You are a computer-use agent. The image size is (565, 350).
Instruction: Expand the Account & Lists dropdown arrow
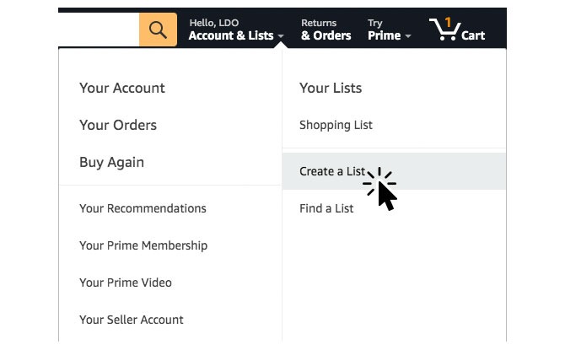(281, 36)
